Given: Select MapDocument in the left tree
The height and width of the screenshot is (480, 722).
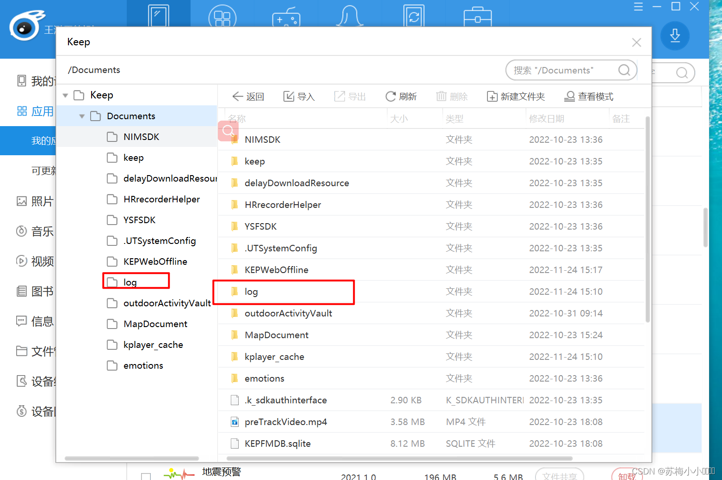Looking at the screenshot, I should (136, 324).
